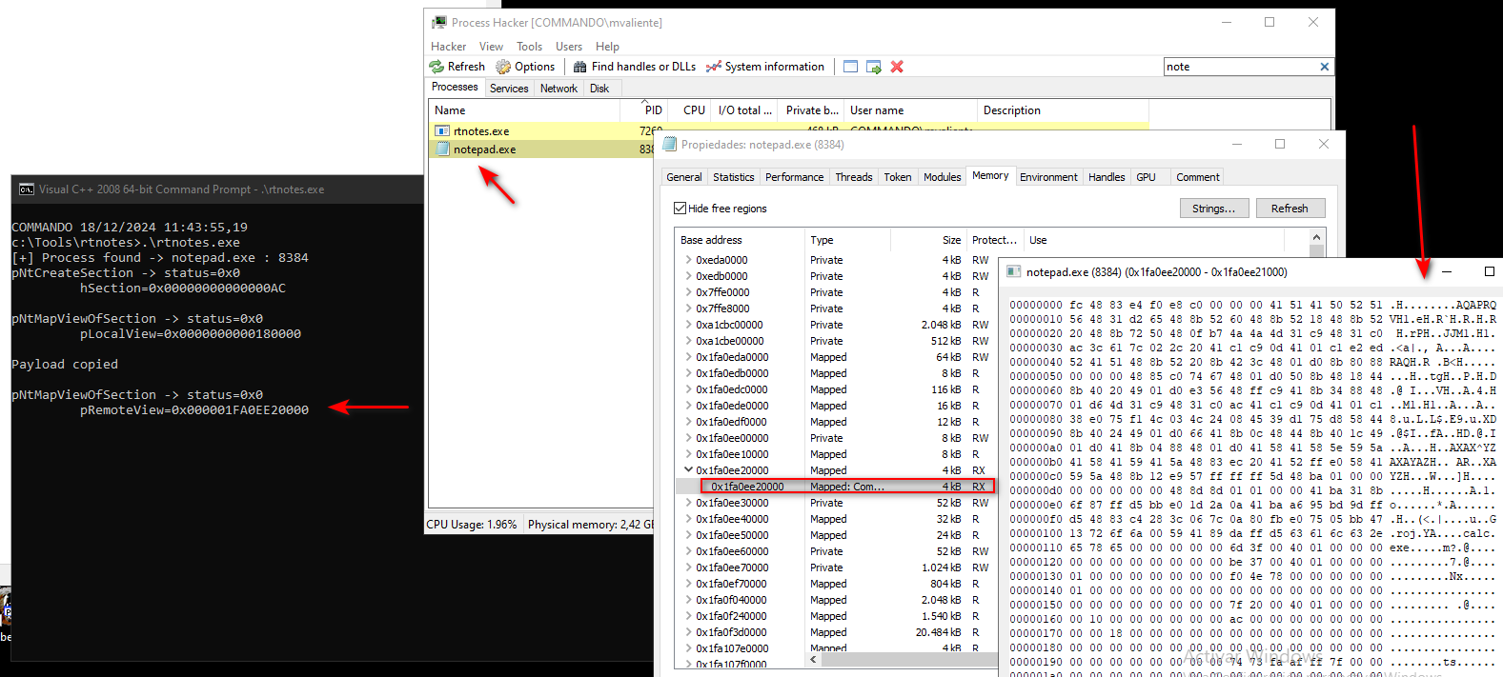Click the find window toolbar icon

(x=850, y=67)
